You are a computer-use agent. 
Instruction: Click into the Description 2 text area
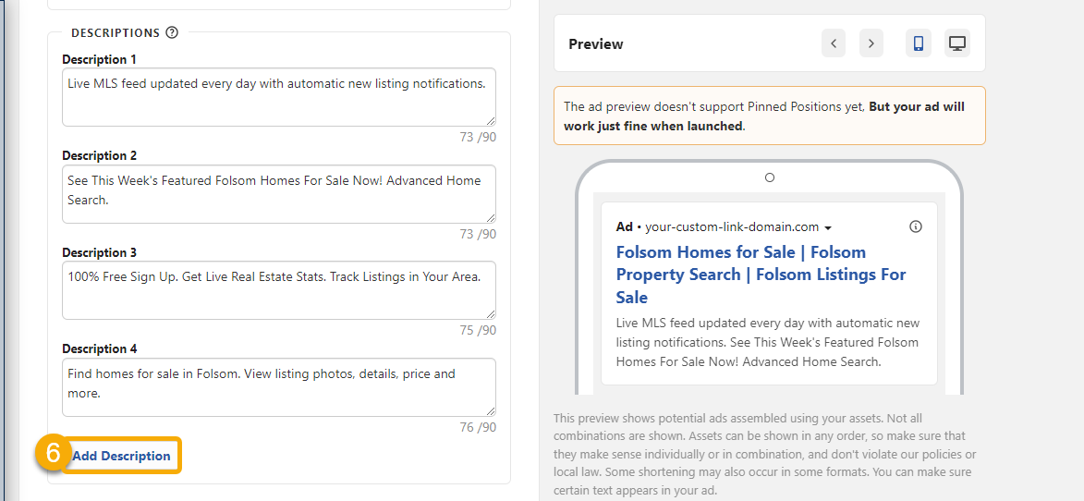click(x=277, y=193)
